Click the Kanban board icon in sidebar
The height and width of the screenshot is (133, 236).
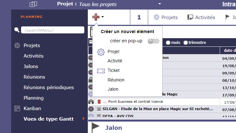(x=17, y=108)
